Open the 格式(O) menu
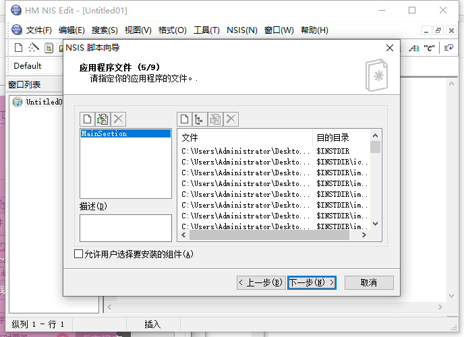 [172, 30]
